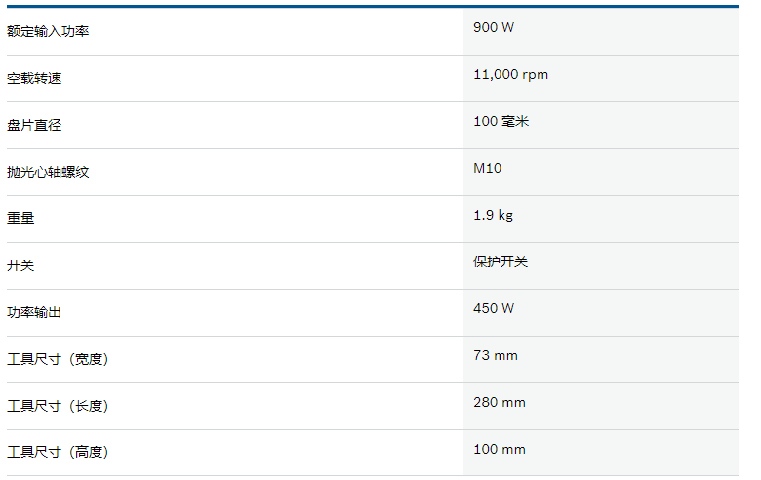The image size is (761, 480).
Task: Click the 工具尺寸（长度）label
Action: [x=58, y=406]
